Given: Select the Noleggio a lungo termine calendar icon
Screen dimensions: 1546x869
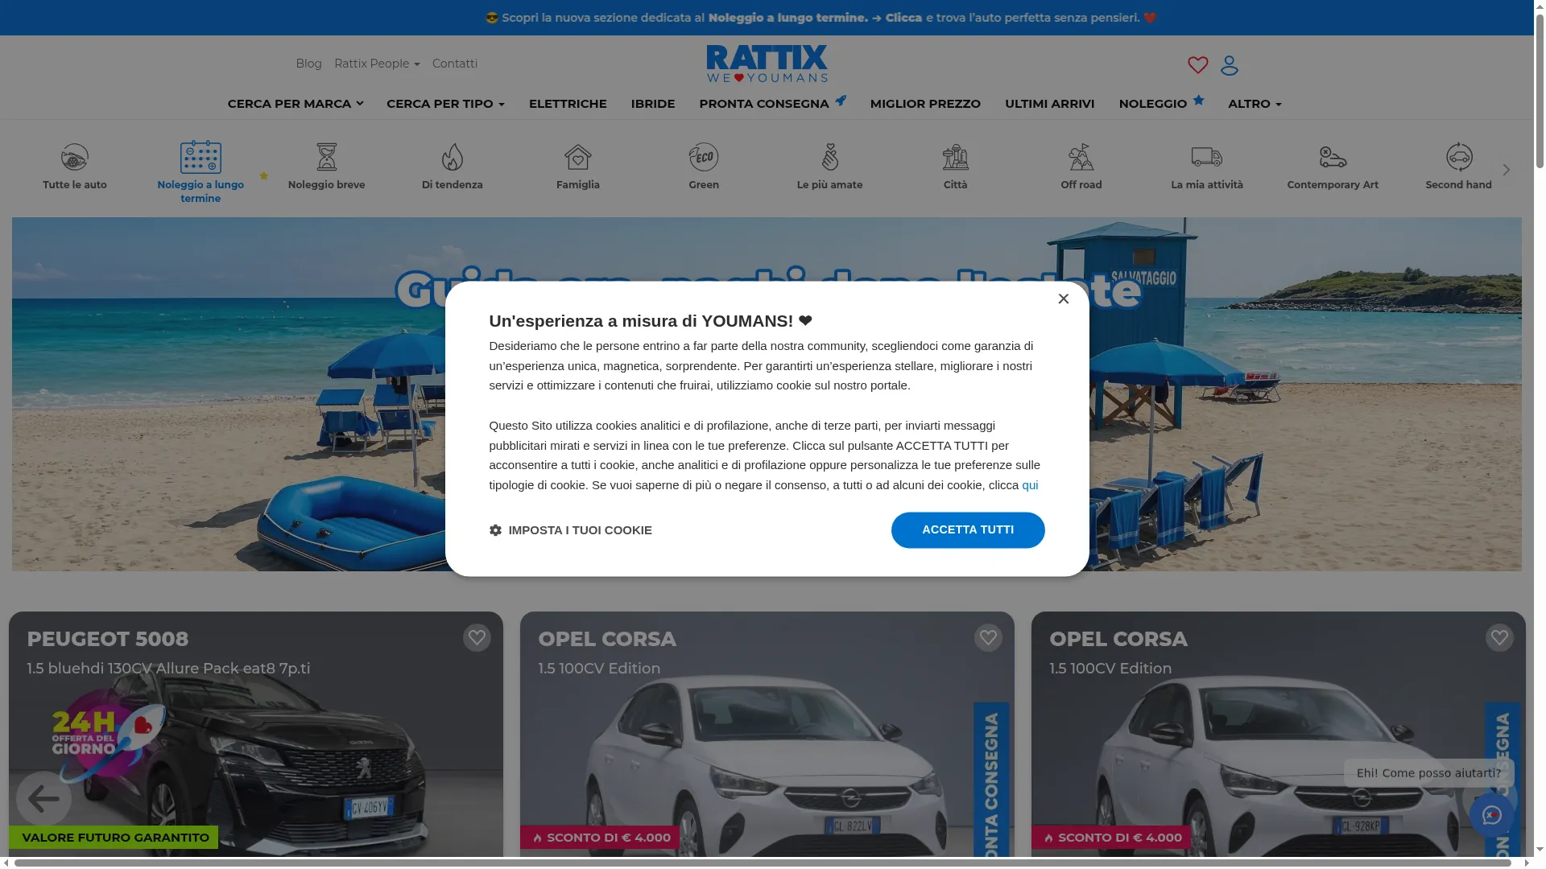Looking at the screenshot, I should point(200,157).
